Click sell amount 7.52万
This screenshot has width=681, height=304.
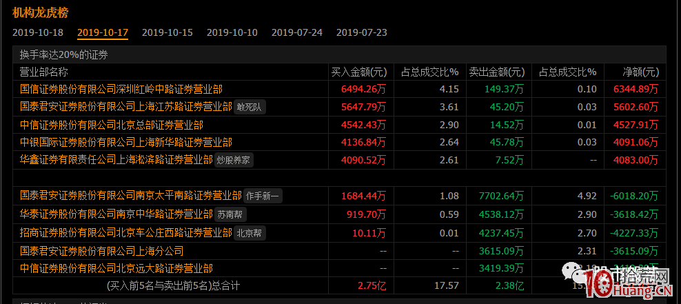coord(509,160)
